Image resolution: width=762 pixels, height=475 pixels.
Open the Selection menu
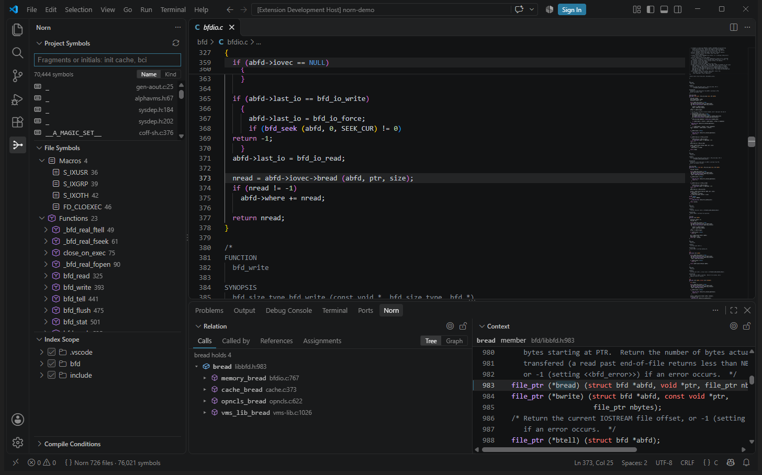point(79,9)
